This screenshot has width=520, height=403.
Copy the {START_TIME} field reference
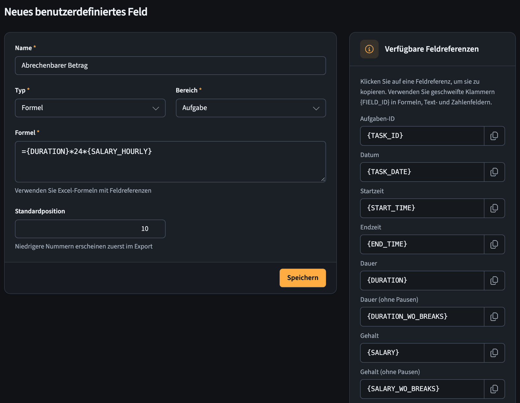coord(494,208)
